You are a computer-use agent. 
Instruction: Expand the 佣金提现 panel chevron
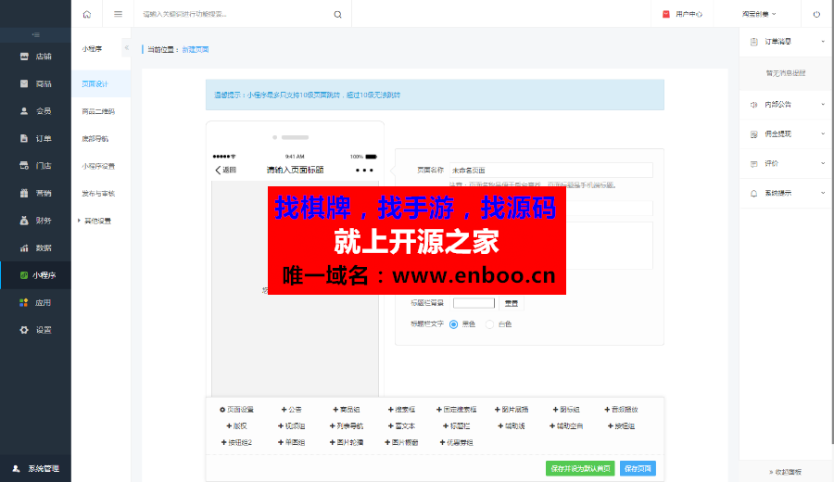823,134
